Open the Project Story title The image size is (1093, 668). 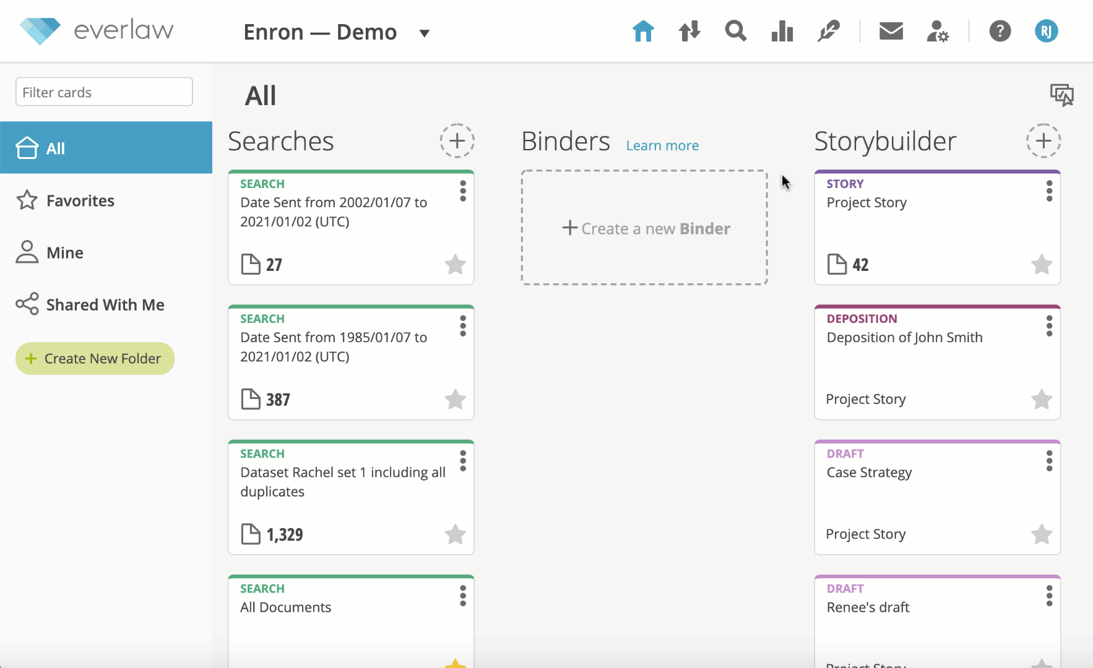click(x=866, y=203)
